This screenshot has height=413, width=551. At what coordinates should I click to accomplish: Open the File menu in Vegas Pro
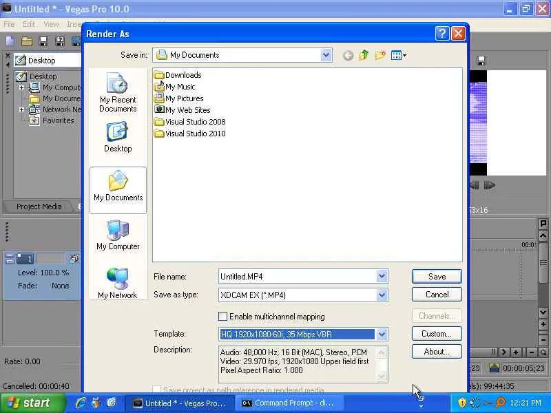pos(9,24)
